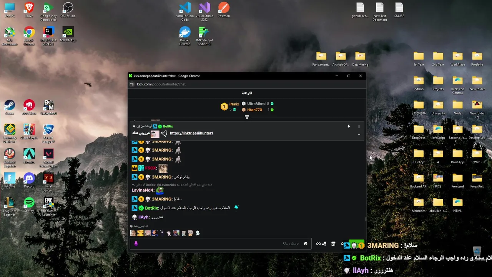Open Clash Royale desktop shortcut
This screenshot has width=492, height=277.
[x=29, y=132]
